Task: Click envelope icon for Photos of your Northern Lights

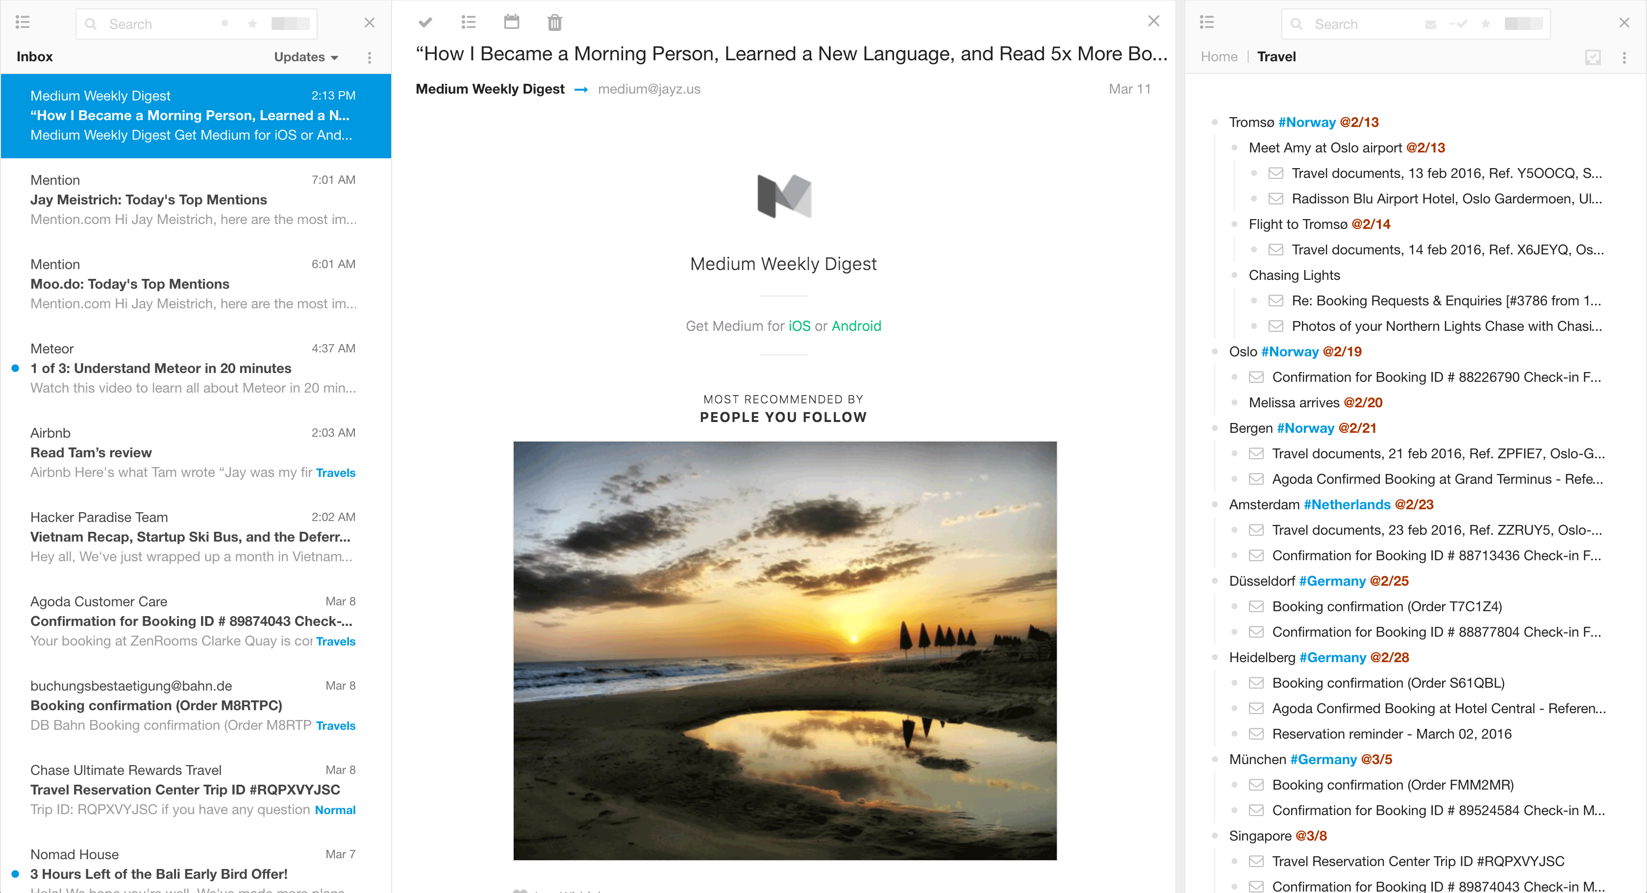Action: (1275, 326)
